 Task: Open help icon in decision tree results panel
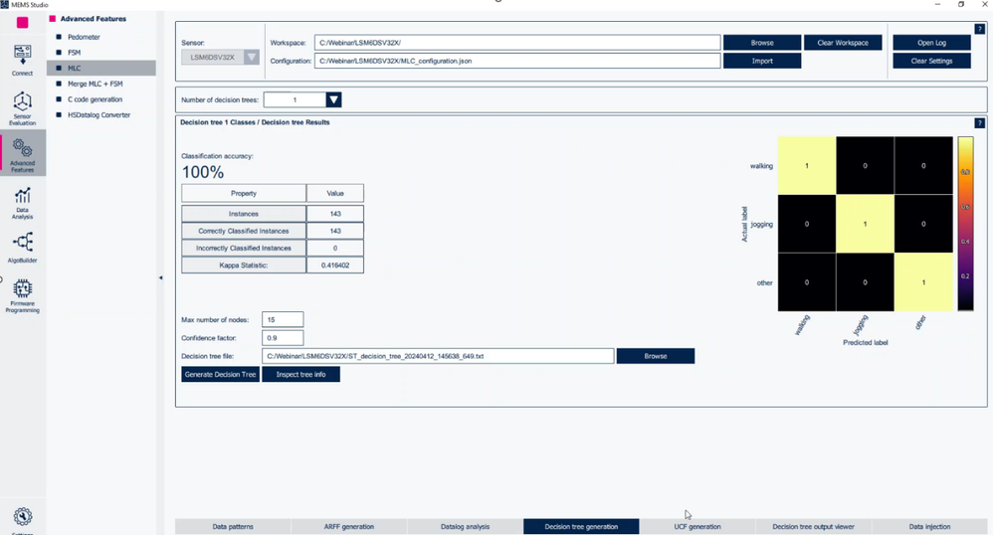(x=980, y=123)
